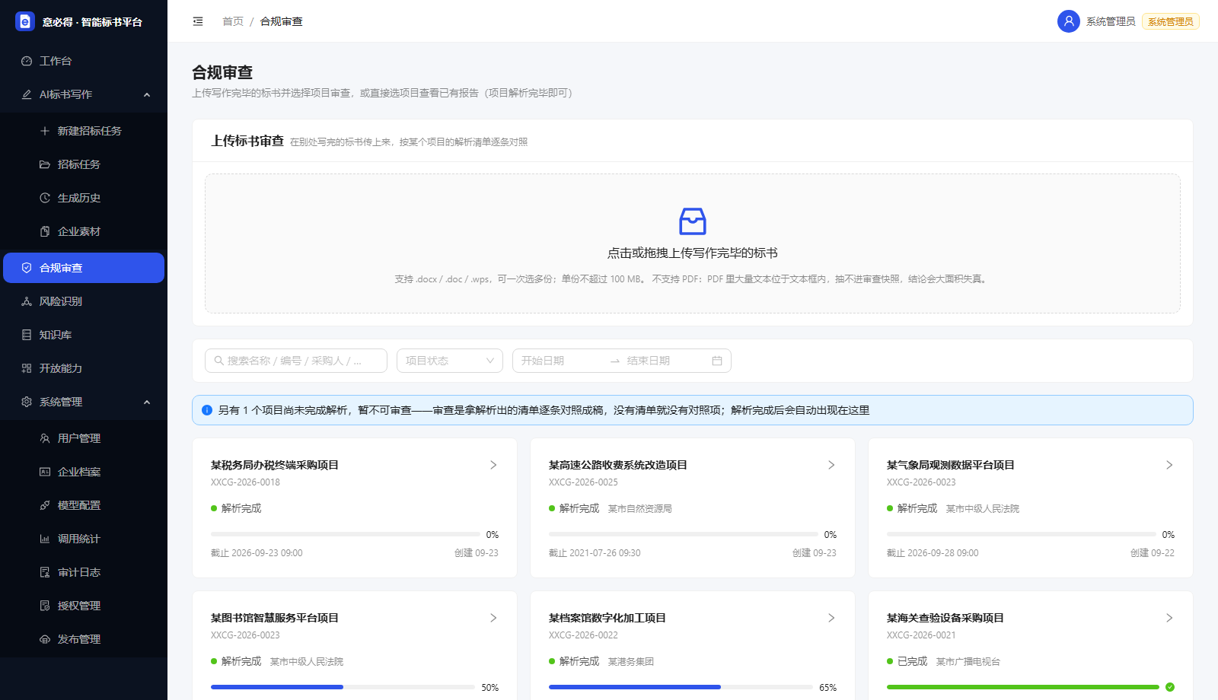Click the 开放能力 icon in sidebar

tap(27, 368)
